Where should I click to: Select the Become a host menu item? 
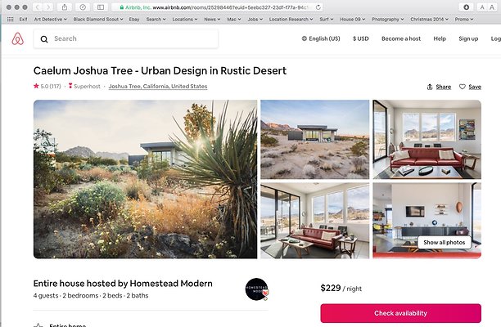pos(401,38)
